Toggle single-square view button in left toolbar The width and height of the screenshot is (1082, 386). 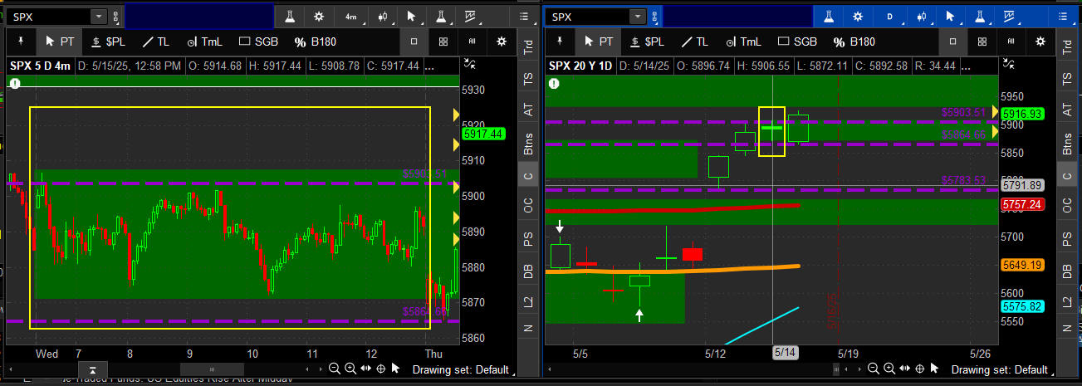point(414,42)
